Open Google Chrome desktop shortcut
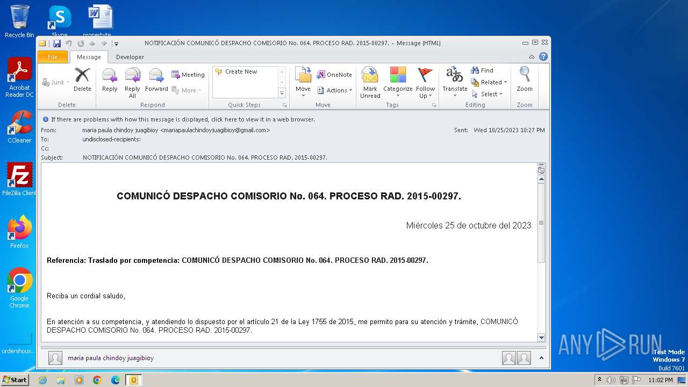Viewport: 688px width, 387px height. coord(19,288)
